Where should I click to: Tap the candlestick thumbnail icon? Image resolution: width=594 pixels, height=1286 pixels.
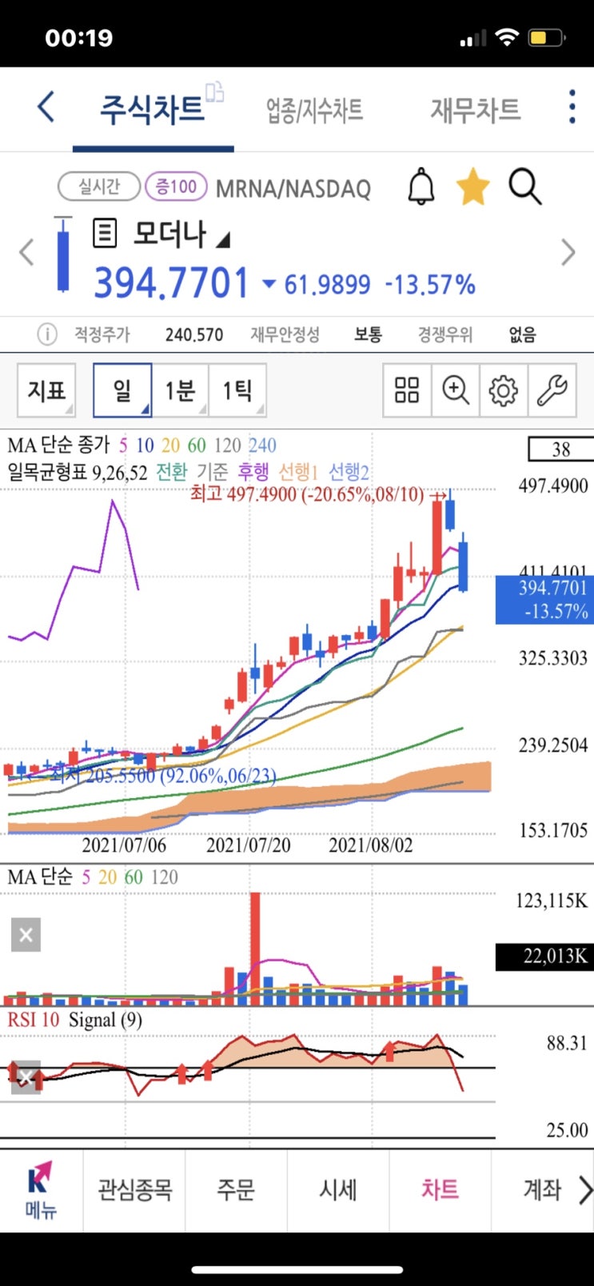click(x=62, y=254)
